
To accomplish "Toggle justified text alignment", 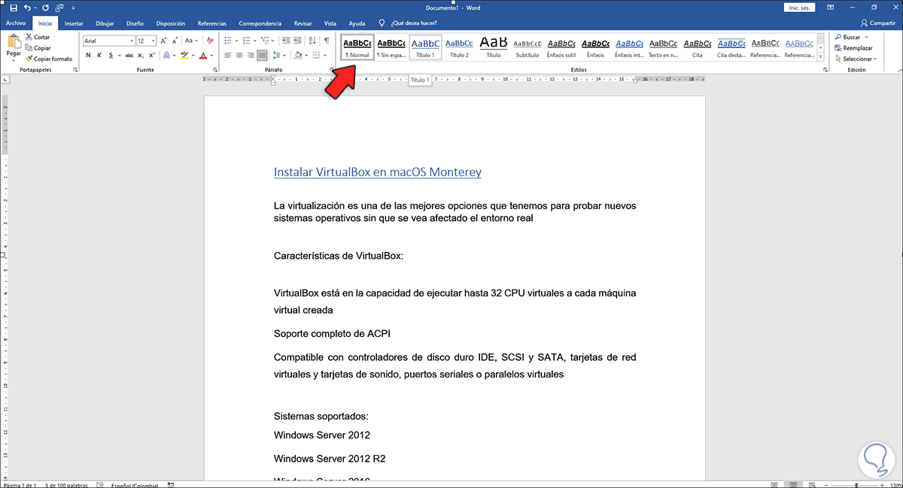I will pos(263,55).
